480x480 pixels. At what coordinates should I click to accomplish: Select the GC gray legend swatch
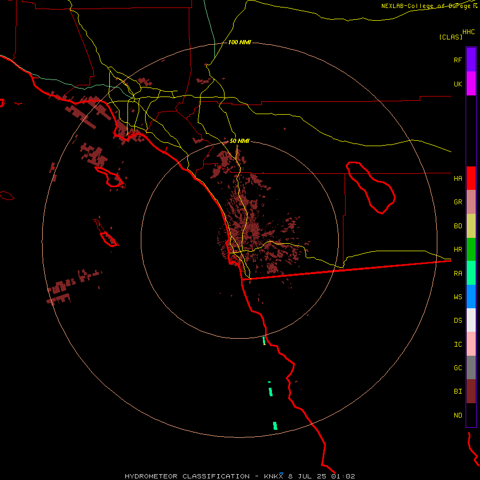click(471, 367)
